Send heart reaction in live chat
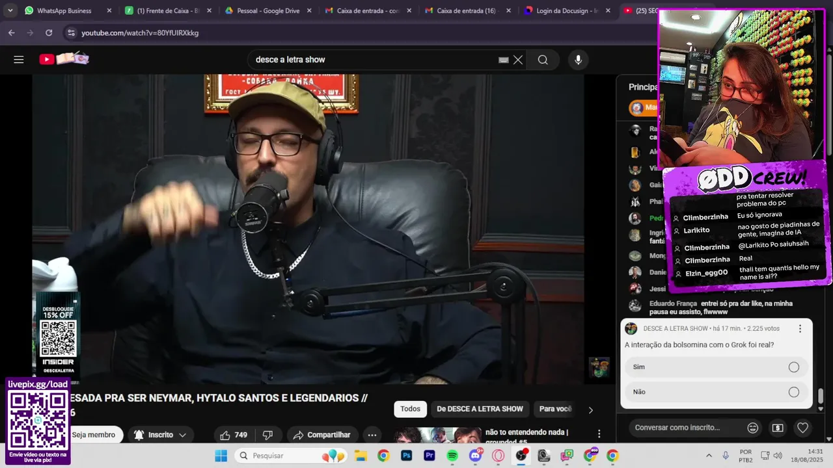Screen dimensions: 833x468 point(802,428)
